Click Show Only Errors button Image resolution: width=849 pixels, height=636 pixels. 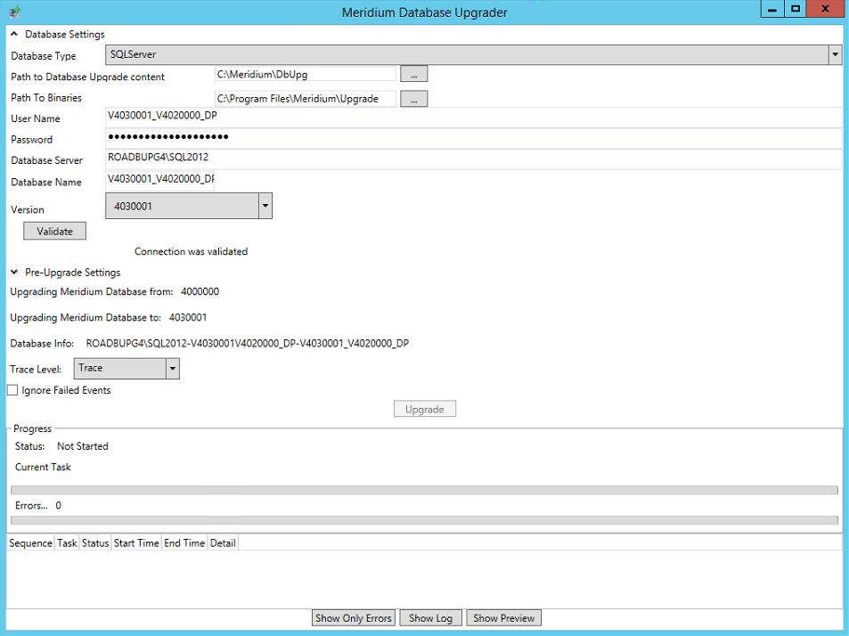click(354, 617)
